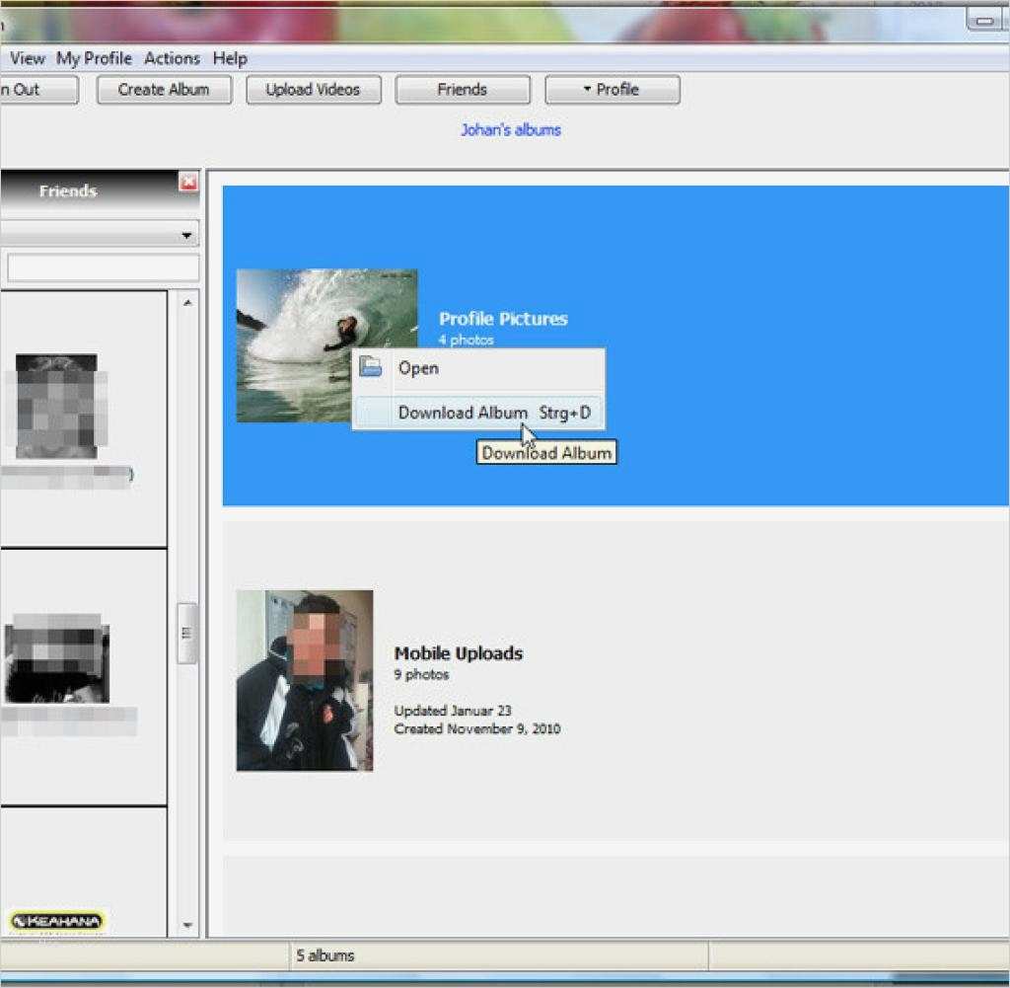The width and height of the screenshot is (1010, 988).
Task: Select the Mobile Uploads album thumbnail
Action: (305, 681)
